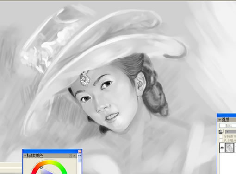Select the canvas layer thumbnail
Image resolution: width=236 pixels, height=174 pixels.
(x=230, y=148)
